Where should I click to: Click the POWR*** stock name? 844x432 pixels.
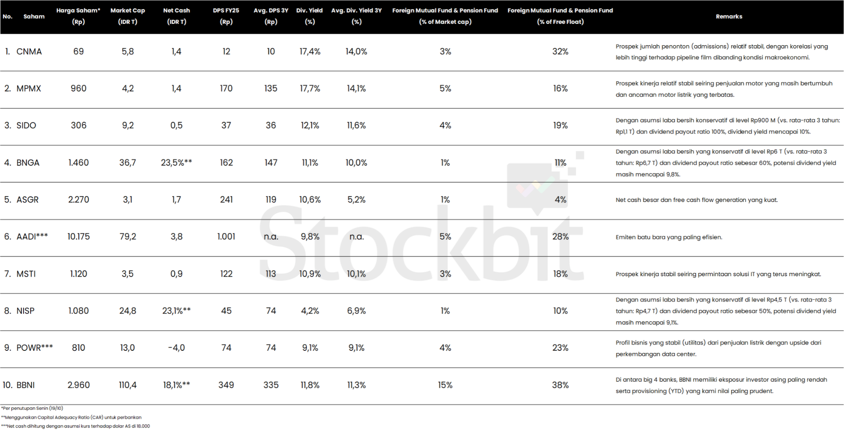35,348
